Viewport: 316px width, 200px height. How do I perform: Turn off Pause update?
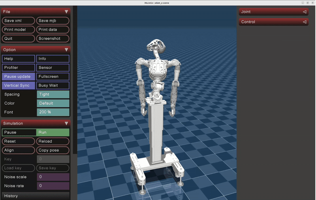click(x=19, y=76)
